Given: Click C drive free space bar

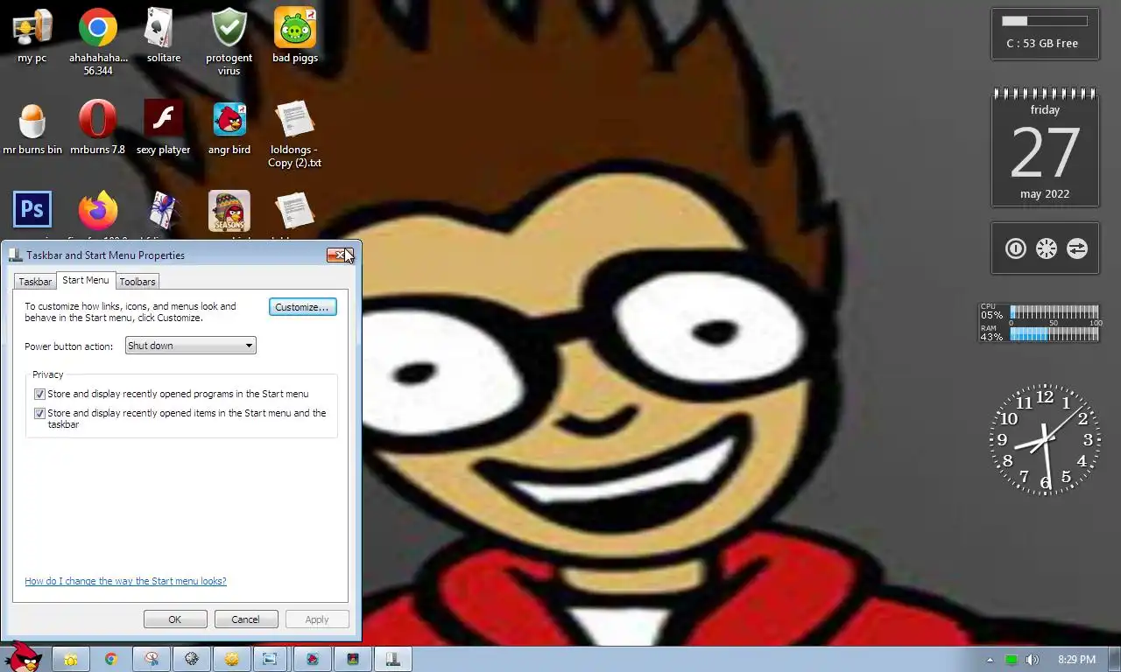Looking at the screenshot, I should coord(1045,21).
